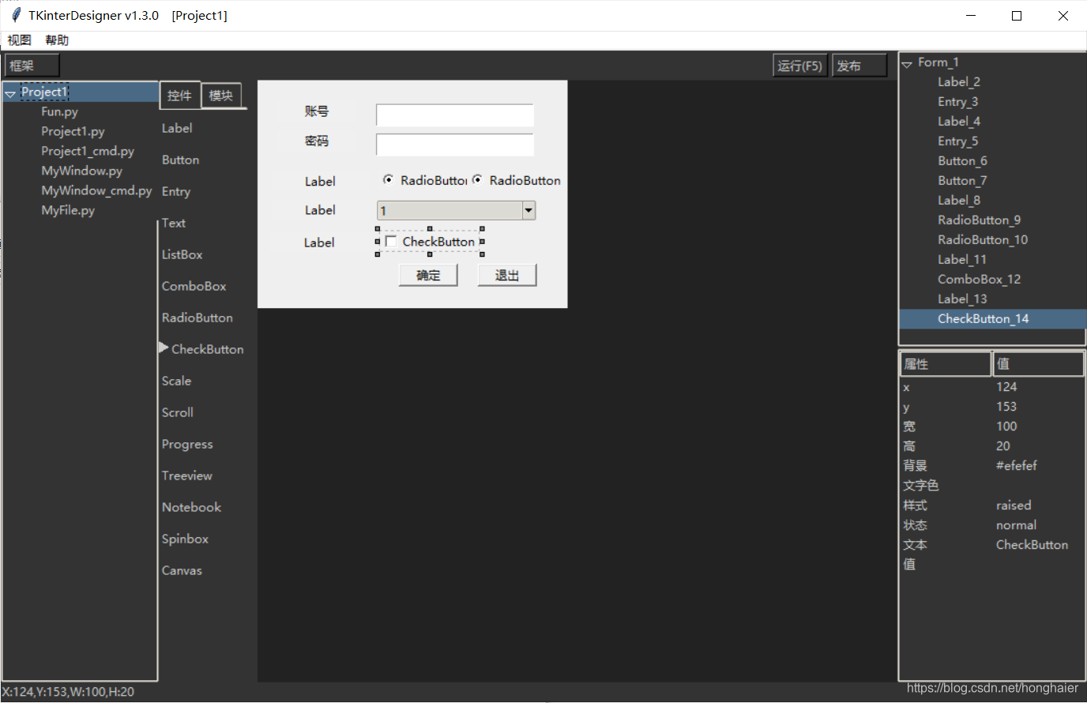1087x703 pixels.
Task: Select the Scale widget in palette
Action: pyautogui.click(x=177, y=381)
